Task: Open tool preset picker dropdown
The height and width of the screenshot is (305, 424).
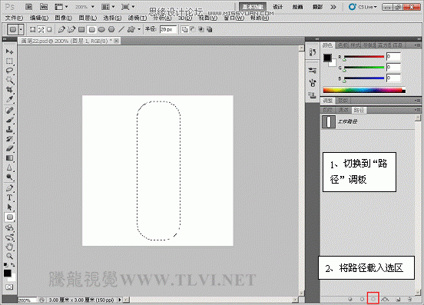Action: (21, 29)
